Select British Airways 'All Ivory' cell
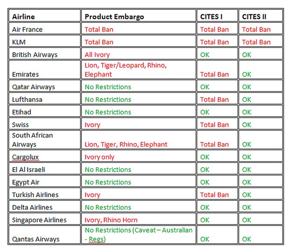 pos(139,53)
